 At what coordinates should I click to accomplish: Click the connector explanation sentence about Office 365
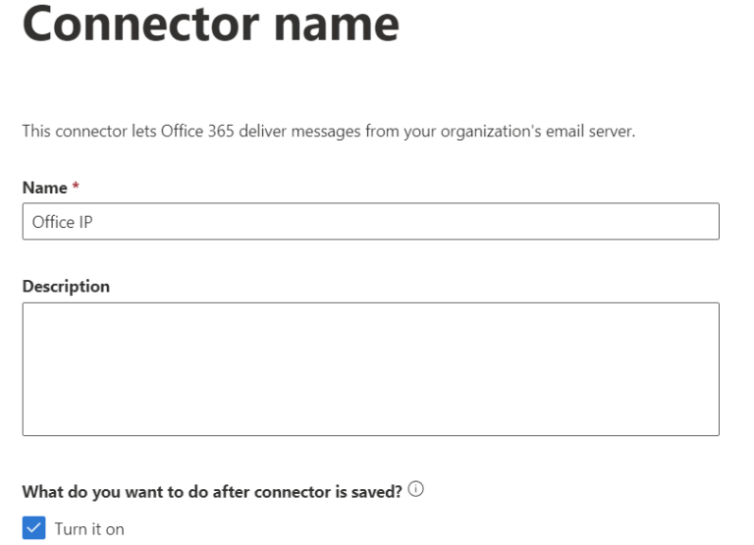point(329,132)
